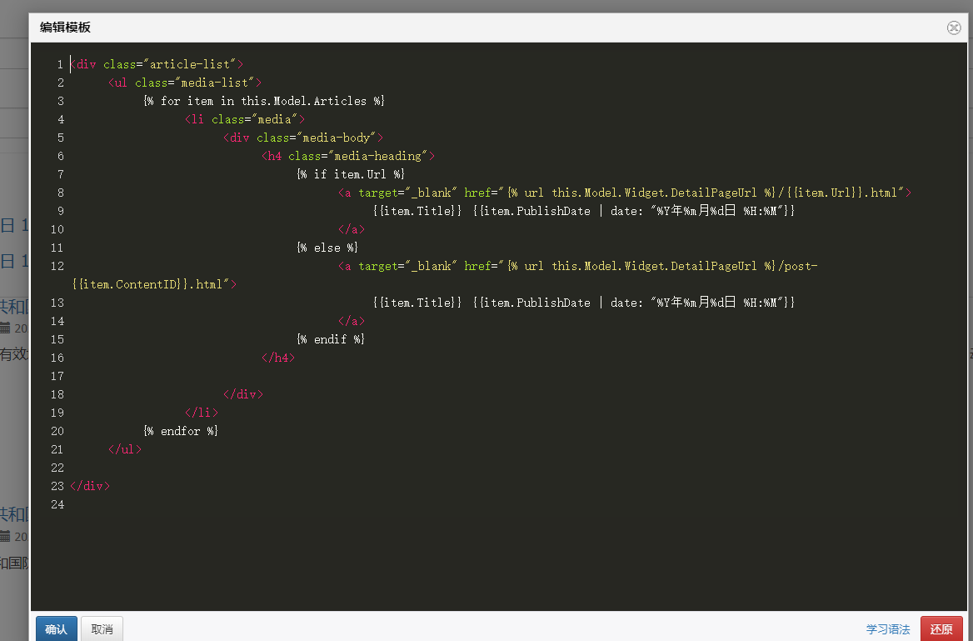This screenshot has height=641, width=973.
Task: Click the closing a tag on line 14
Action: point(352,320)
